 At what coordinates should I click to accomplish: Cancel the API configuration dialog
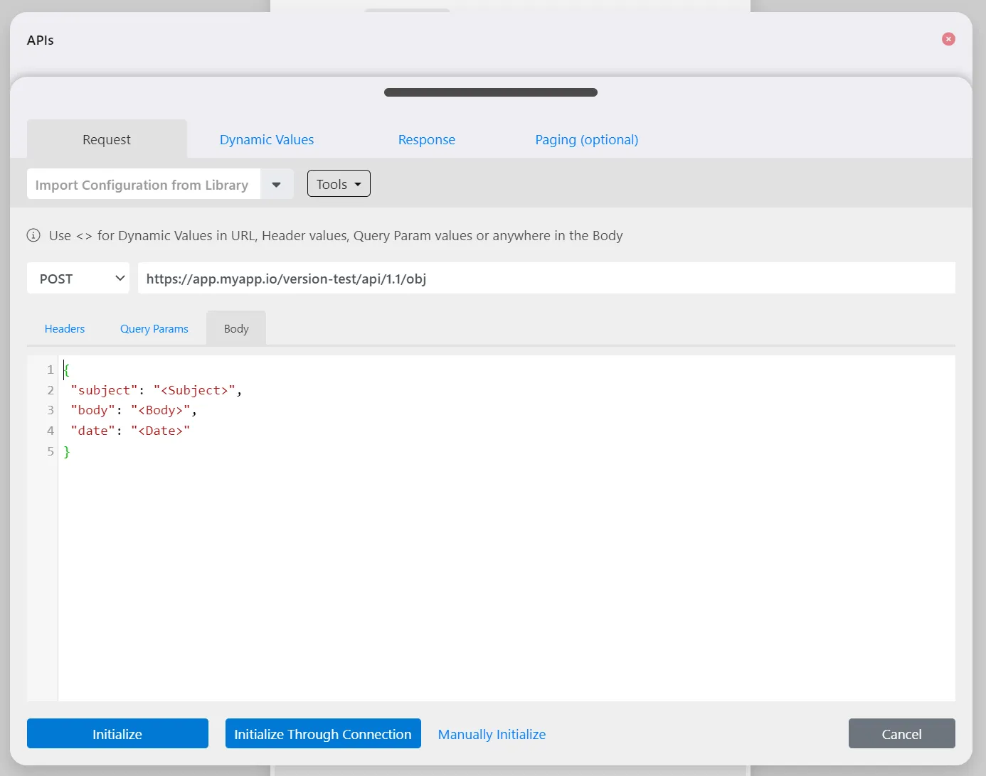[901, 733]
